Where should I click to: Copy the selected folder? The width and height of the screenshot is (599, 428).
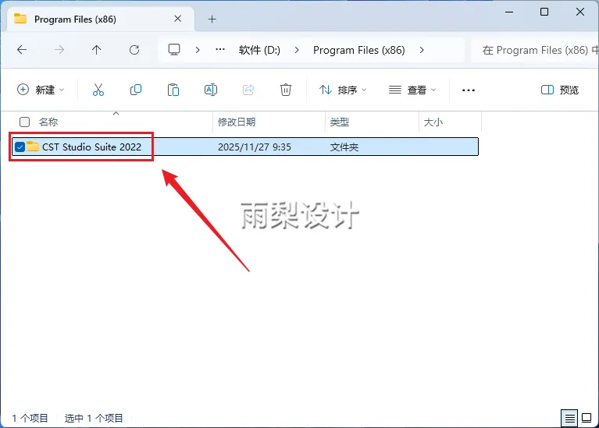pyautogui.click(x=136, y=90)
